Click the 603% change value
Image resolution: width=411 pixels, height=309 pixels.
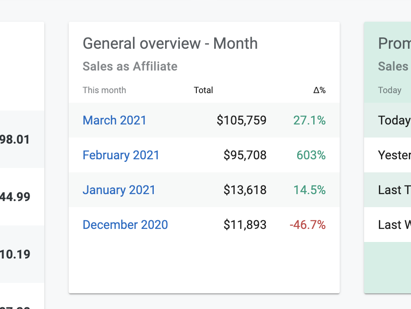311,155
